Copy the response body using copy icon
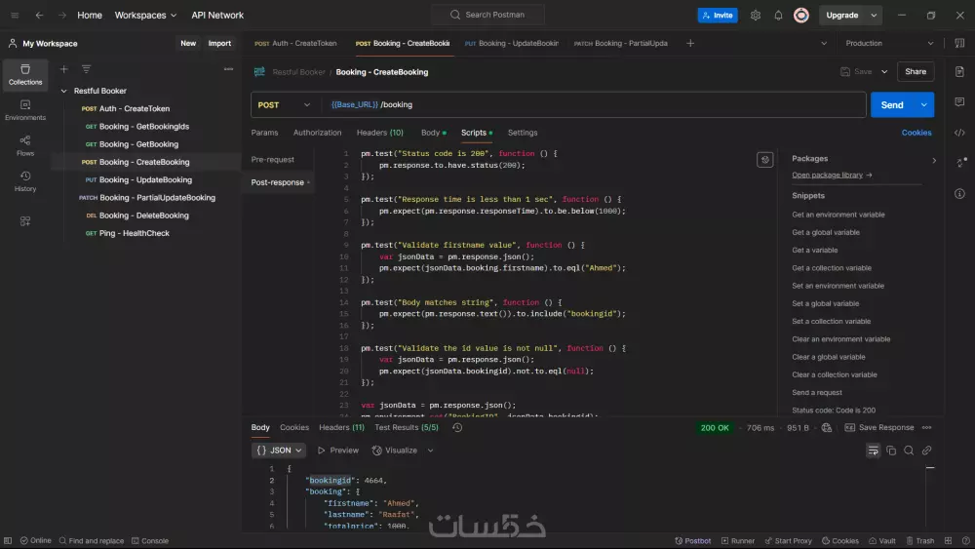The image size is (975, 549). pyautogui.click(x=891, y=451)
